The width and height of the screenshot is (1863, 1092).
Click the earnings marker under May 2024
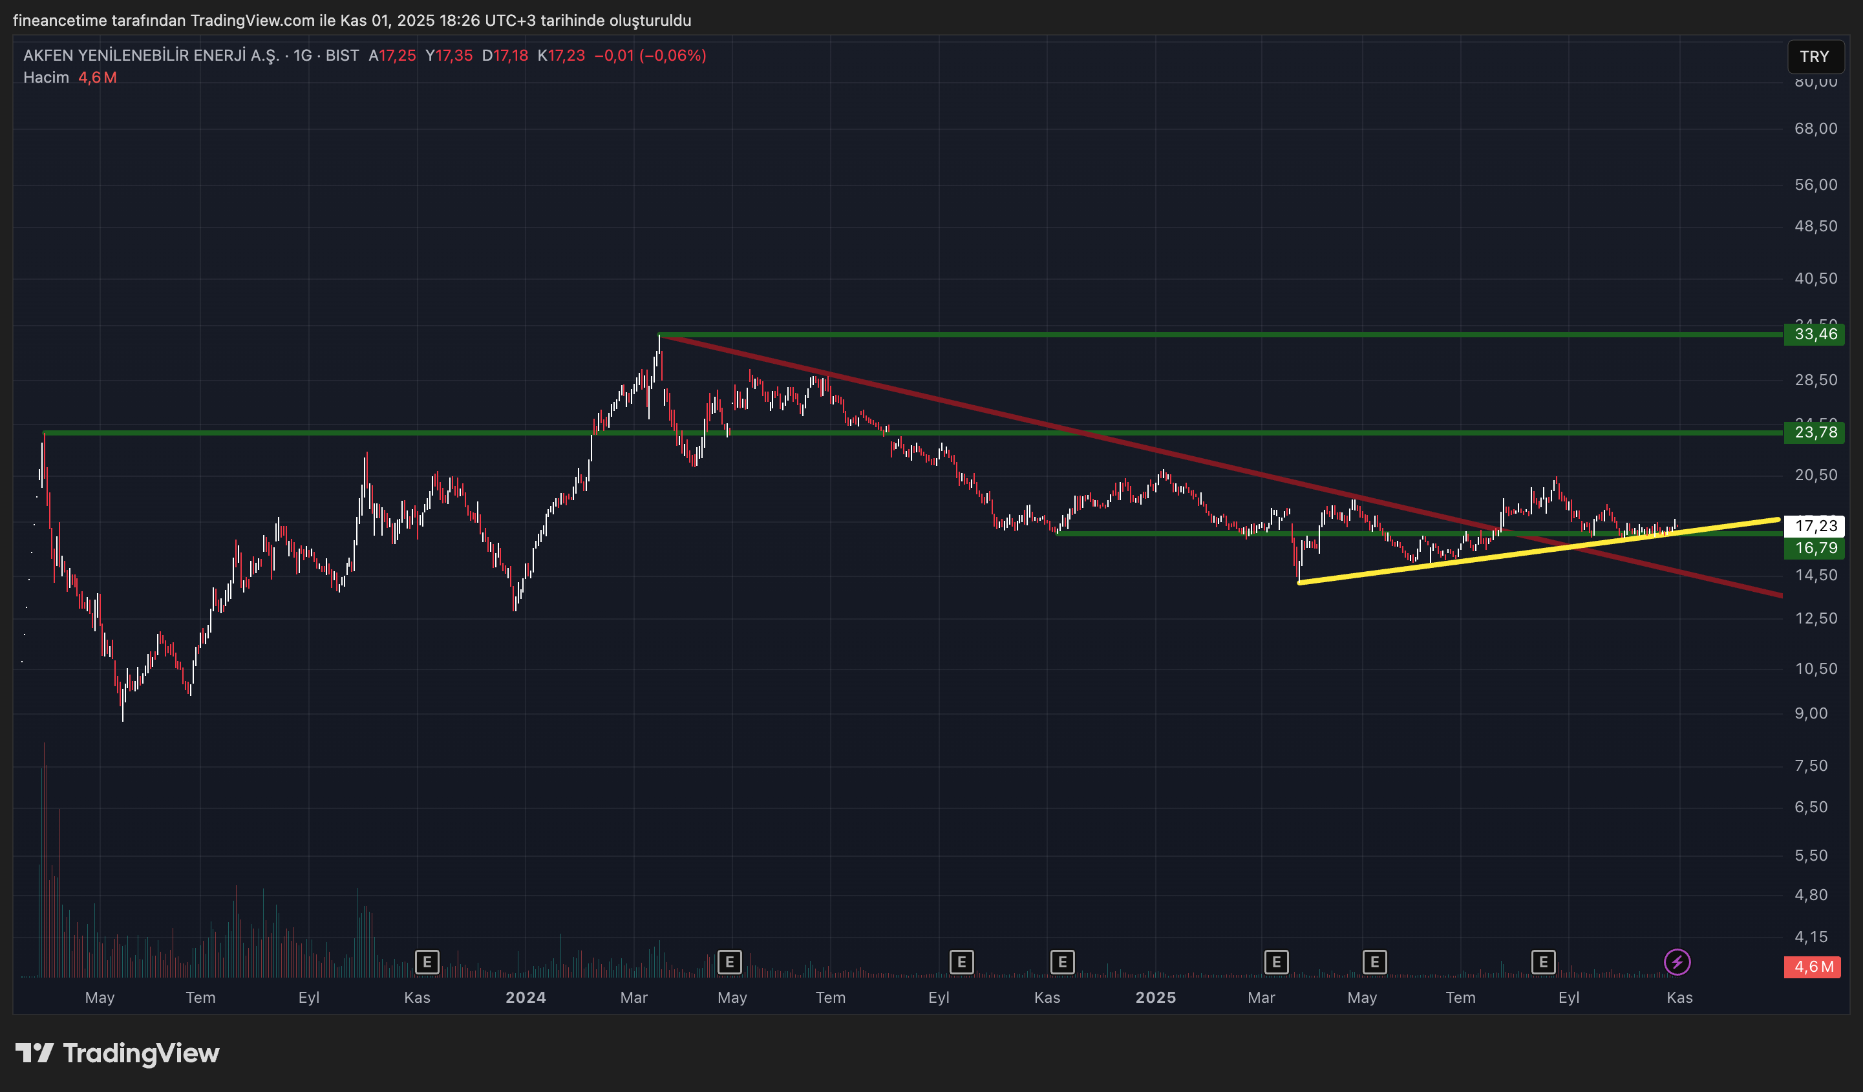(730, 962)
